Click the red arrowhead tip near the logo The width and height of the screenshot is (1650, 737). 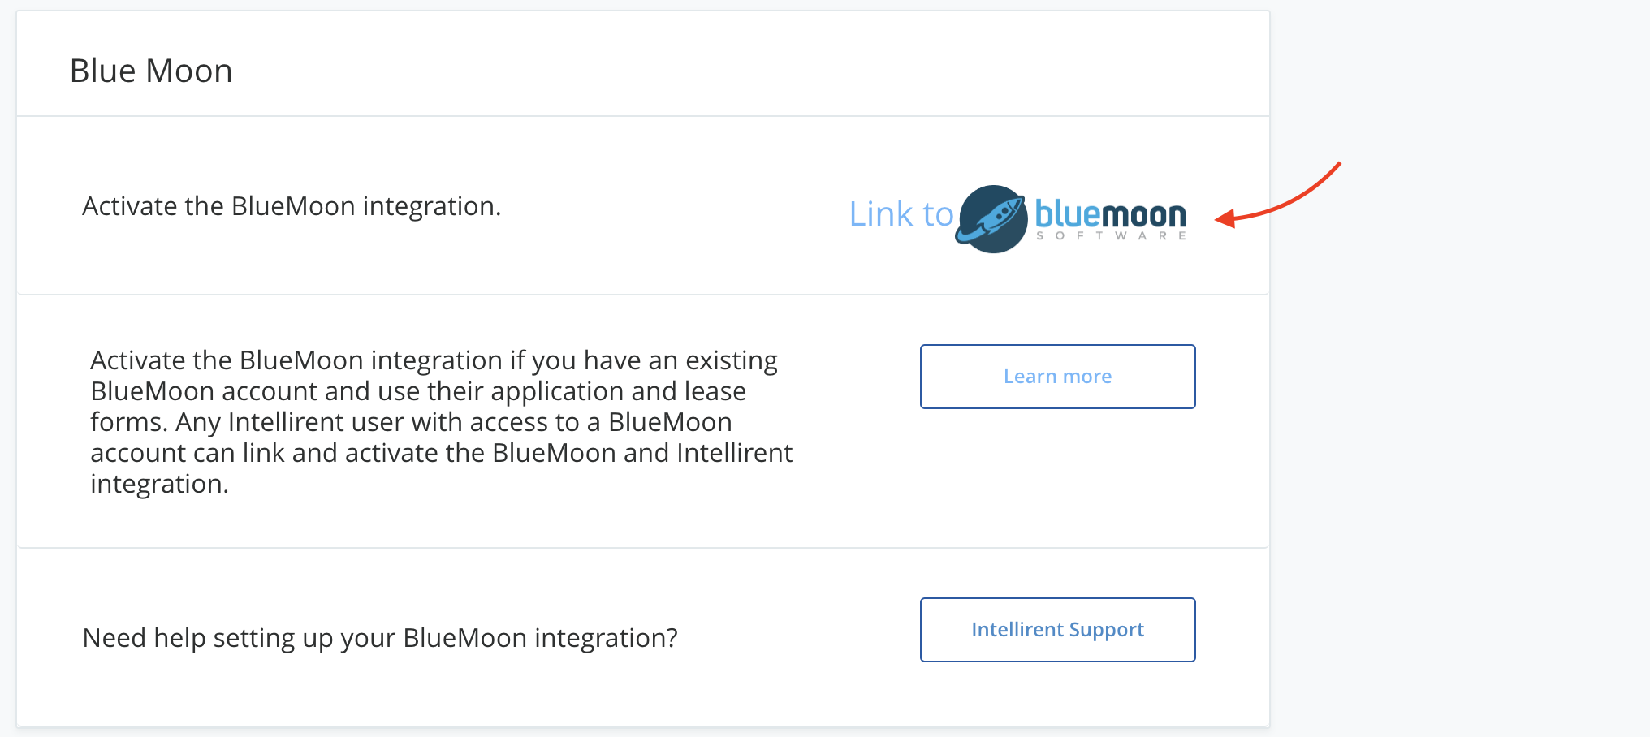tap(1220, 218)
